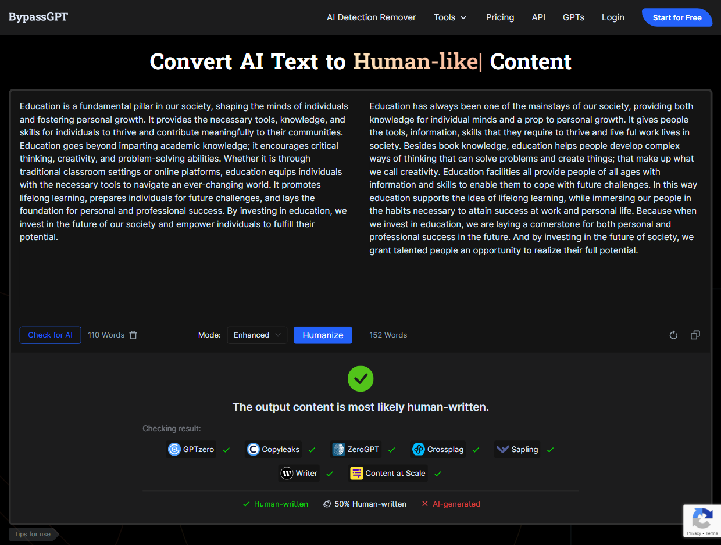Click the reCAPTCHA badge
The height and width of the screenshot is (545, 721).
[702, 520]
